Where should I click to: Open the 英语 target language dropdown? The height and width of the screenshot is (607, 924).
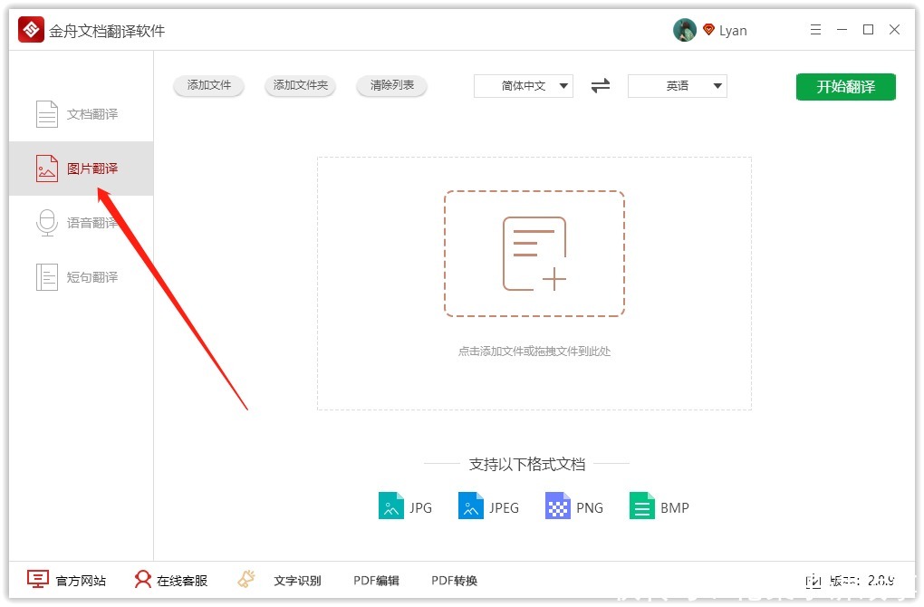click(677, 85)
